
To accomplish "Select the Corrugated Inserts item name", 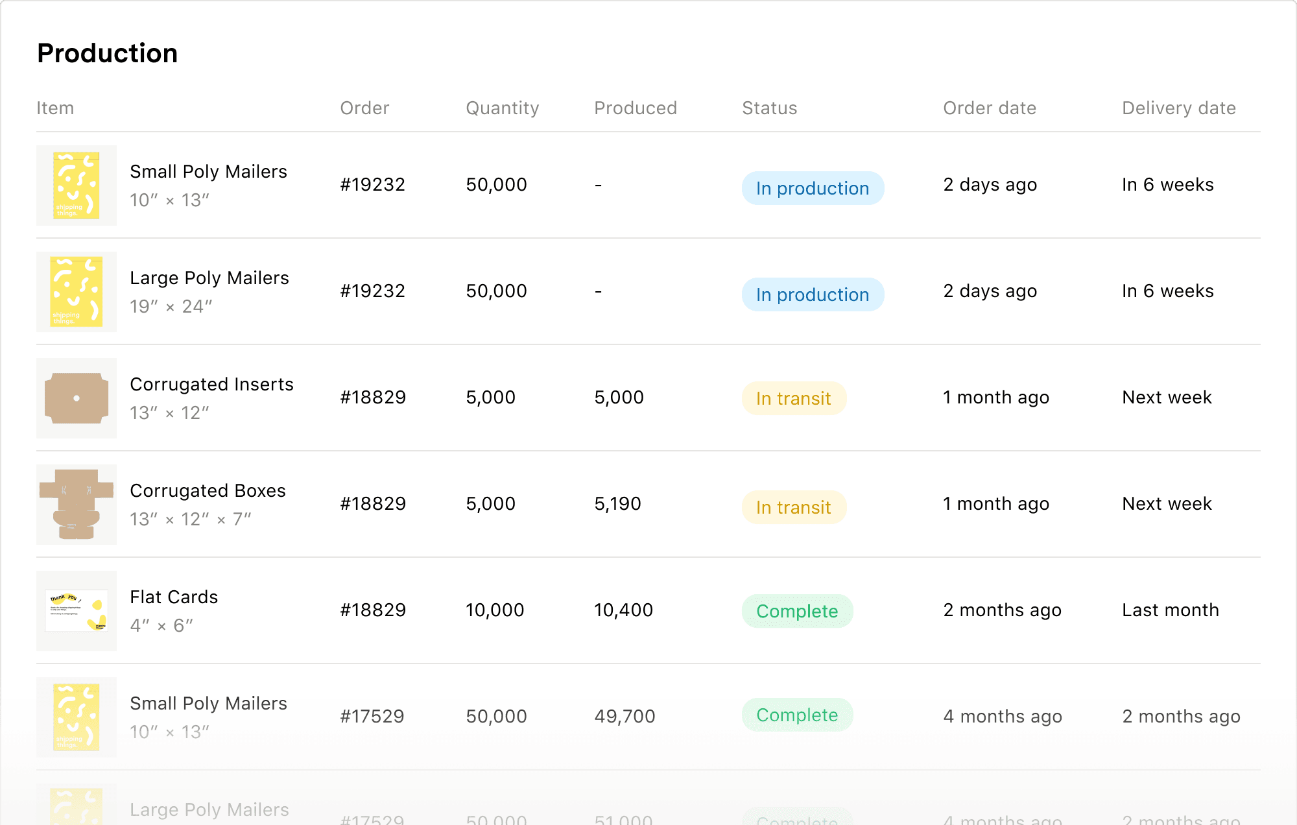I will point(211,384).
